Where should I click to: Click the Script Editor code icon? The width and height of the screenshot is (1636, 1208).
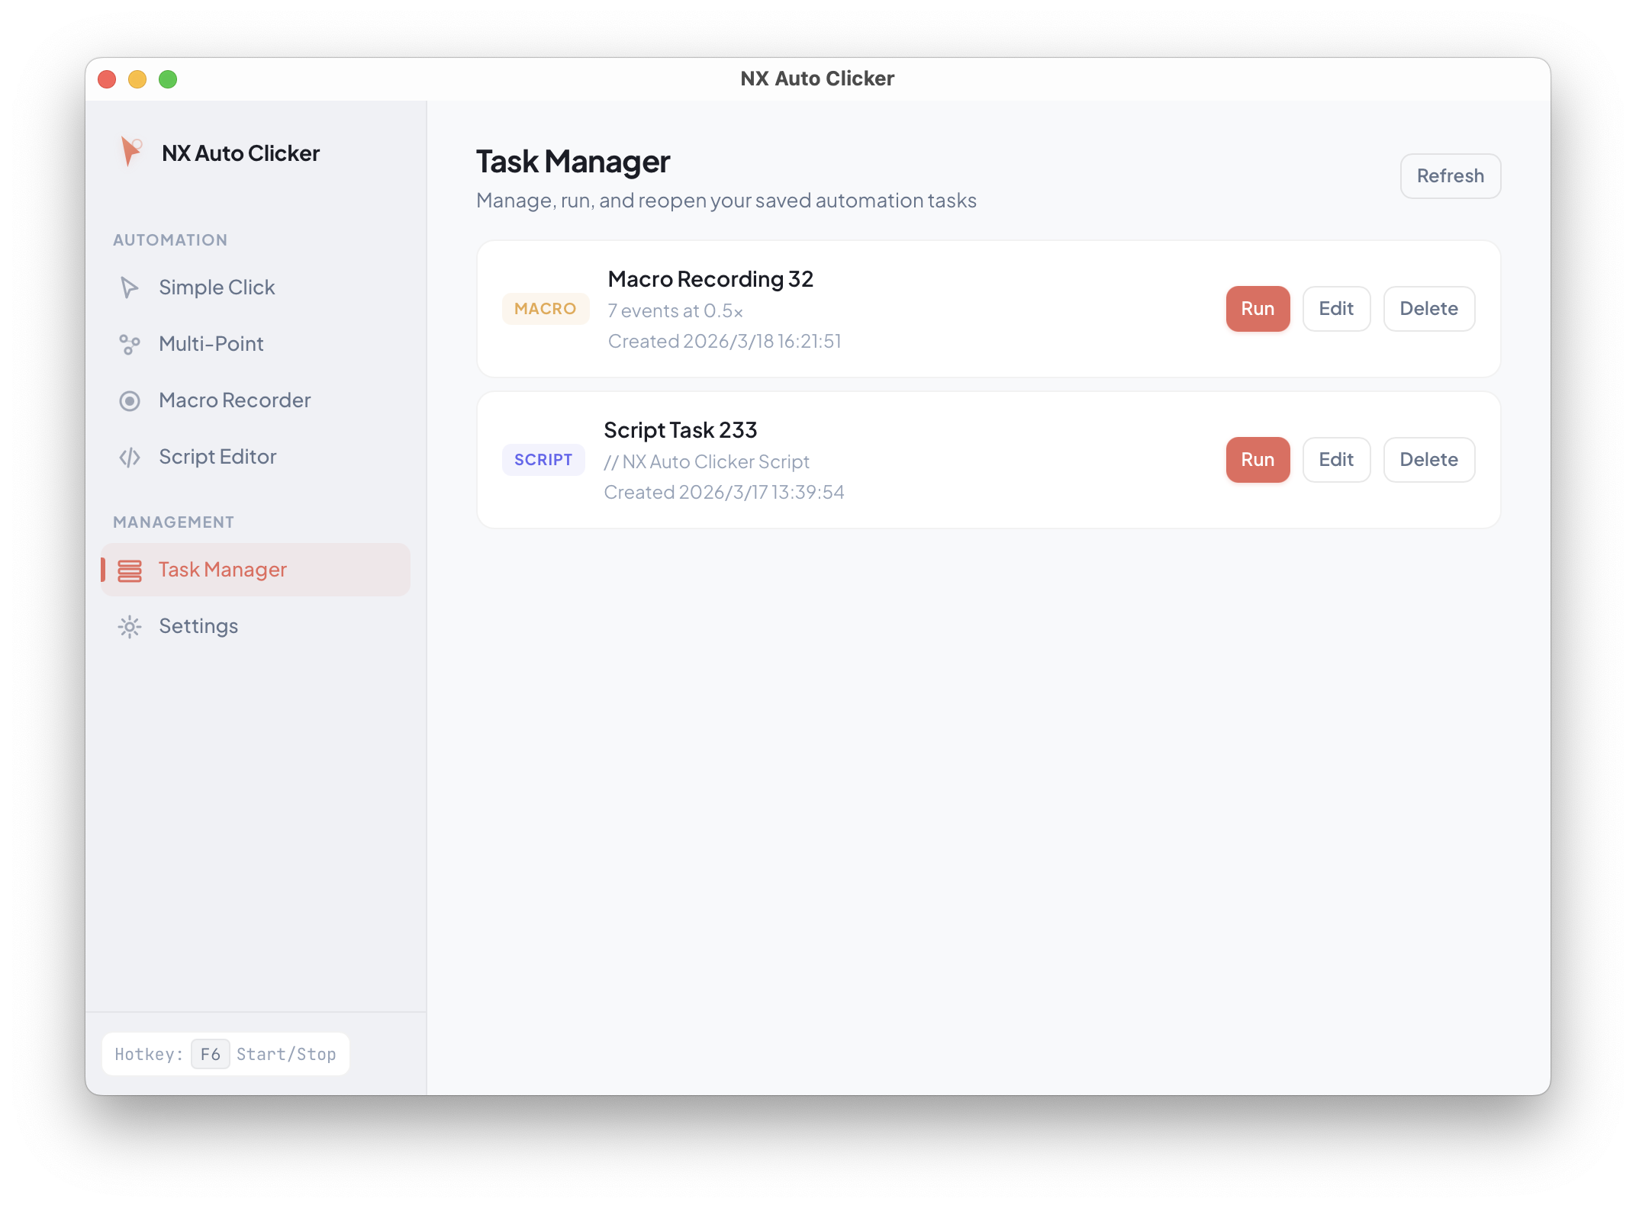[130, 457]
